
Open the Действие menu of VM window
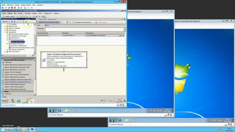point(10,5)
